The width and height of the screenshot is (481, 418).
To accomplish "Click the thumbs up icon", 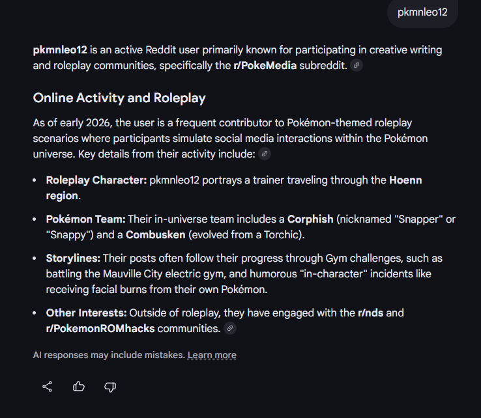I will pos(79,387).
